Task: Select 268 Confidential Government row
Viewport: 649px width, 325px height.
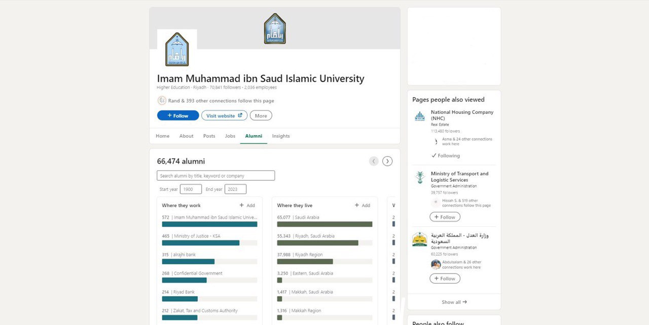Action: (209, 277)
